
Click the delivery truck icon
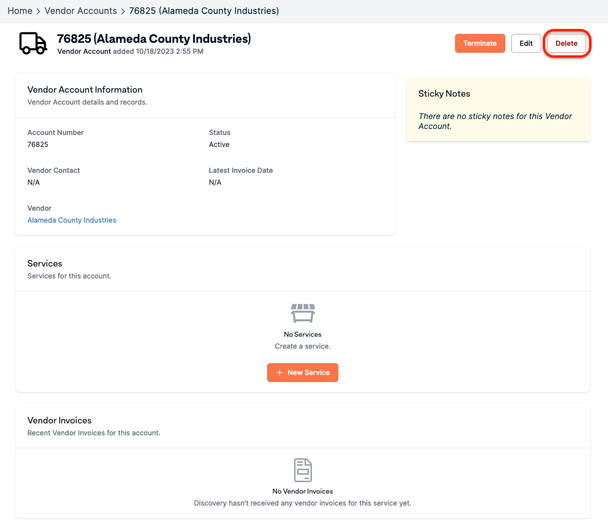click(x=33, y=43)
